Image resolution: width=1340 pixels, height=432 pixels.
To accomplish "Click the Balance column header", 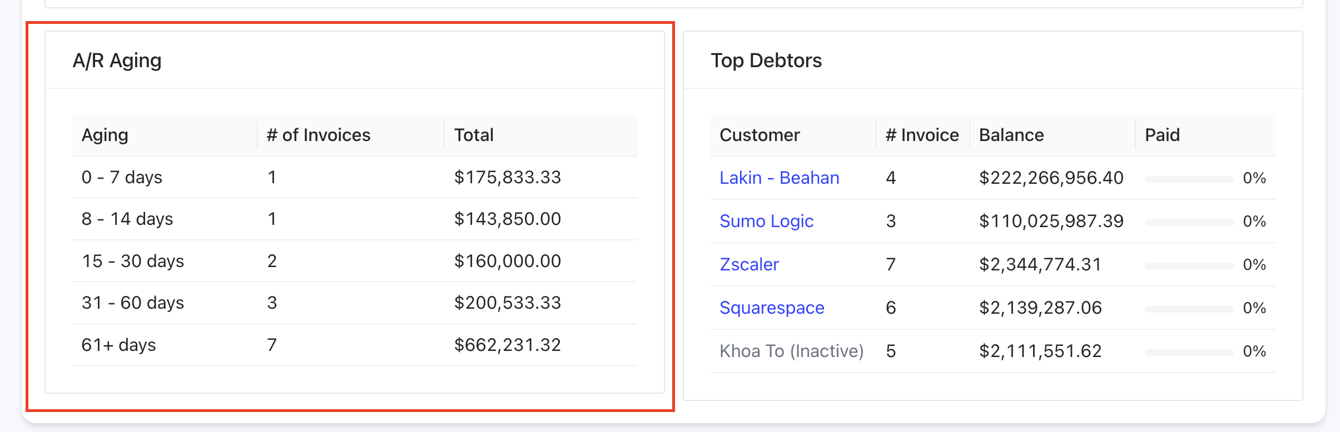I will tap(1011, 135).
